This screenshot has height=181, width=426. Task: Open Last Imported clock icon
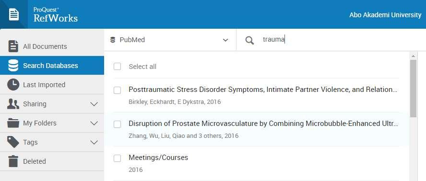13,85
